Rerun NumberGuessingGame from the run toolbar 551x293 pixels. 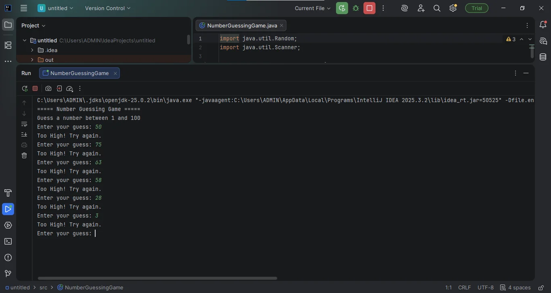tap(25, 88)
